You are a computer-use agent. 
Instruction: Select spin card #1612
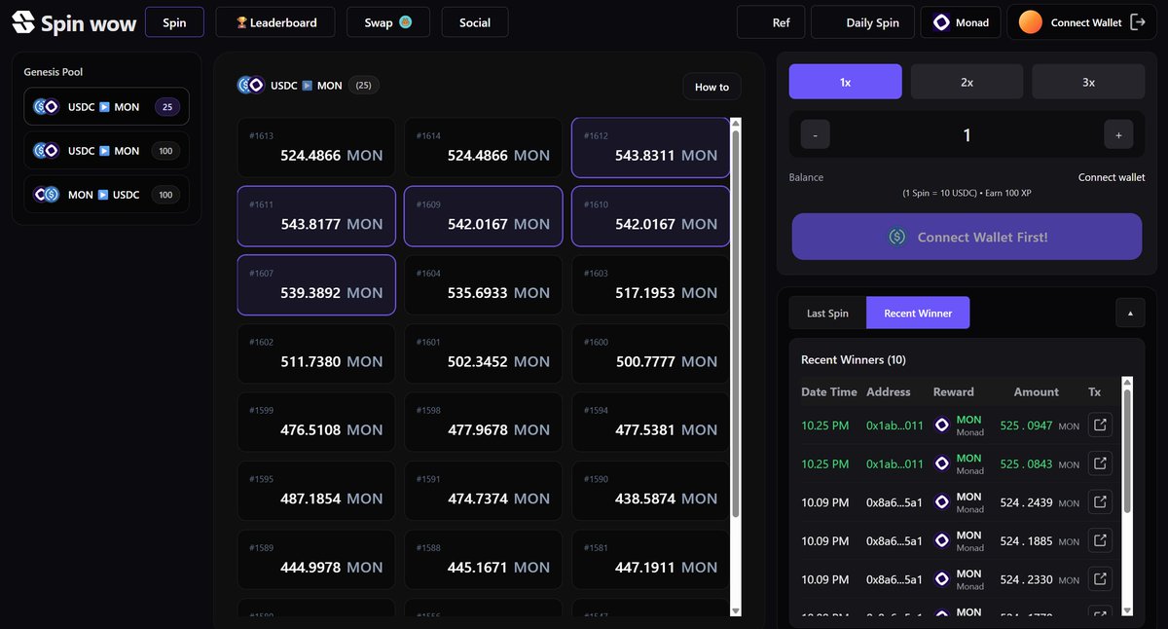[x=650, y=147]
